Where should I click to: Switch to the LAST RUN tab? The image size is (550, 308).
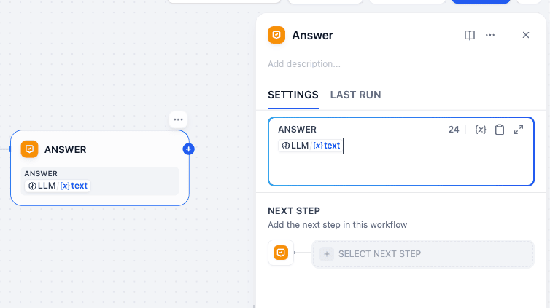355,95
